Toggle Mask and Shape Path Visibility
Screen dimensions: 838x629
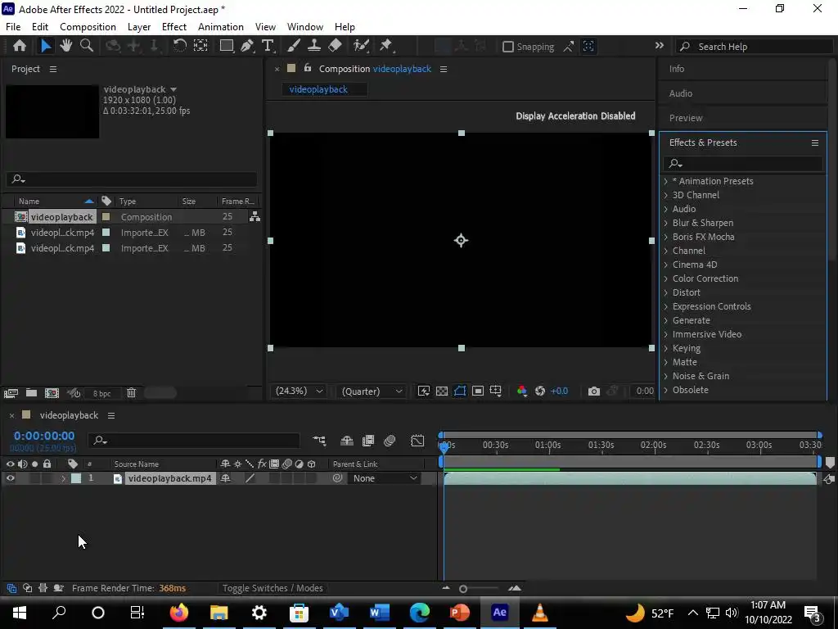[x=460, y=391]
